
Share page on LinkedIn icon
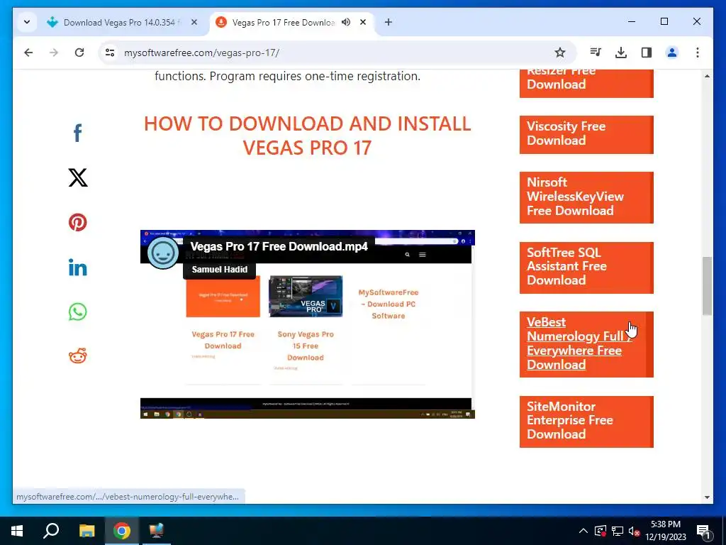pos(78,268)
